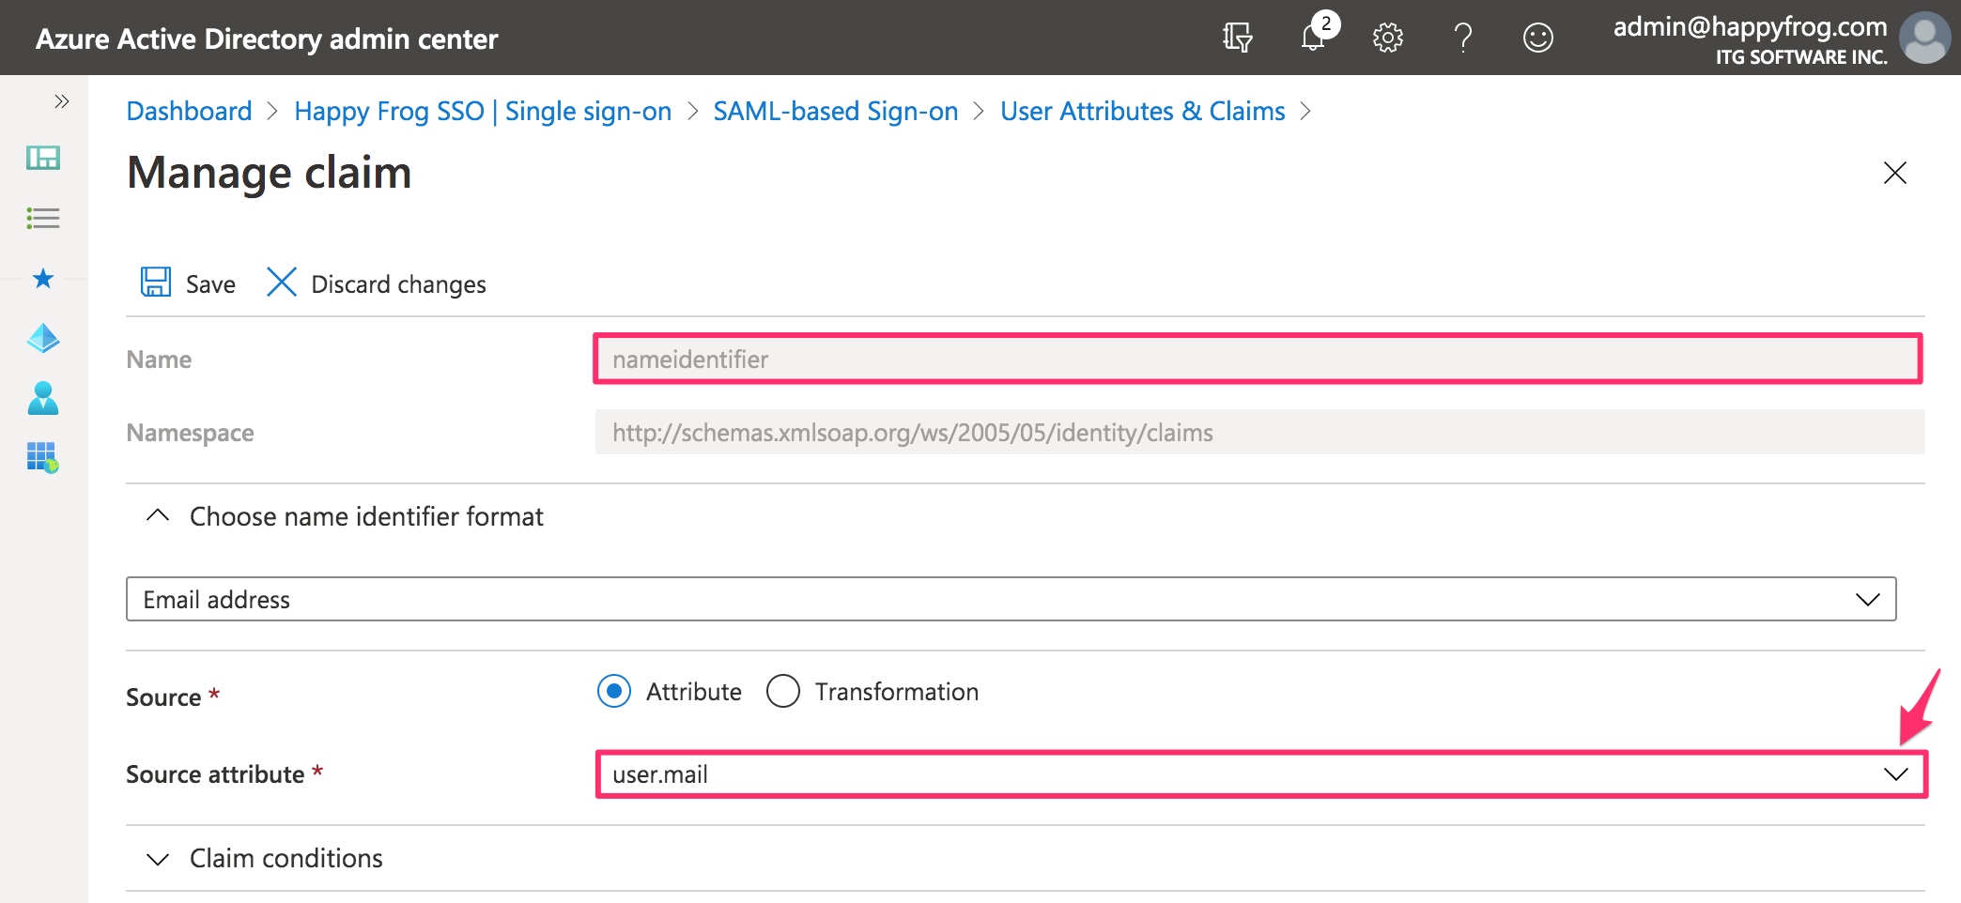
Task: Send feedback using the smiley icon
Action: click(1537, 38)
